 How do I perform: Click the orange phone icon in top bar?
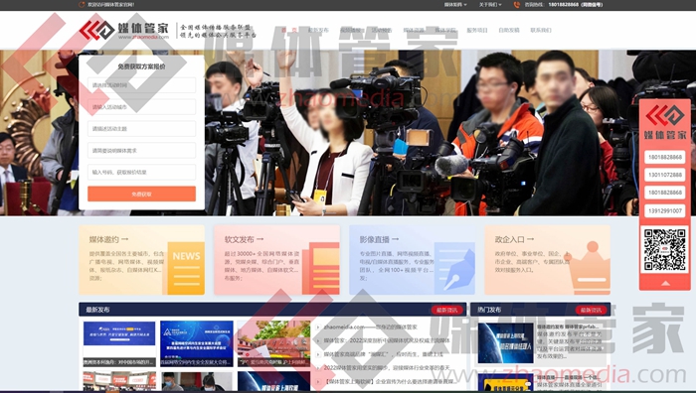click(x=517, y=4)
